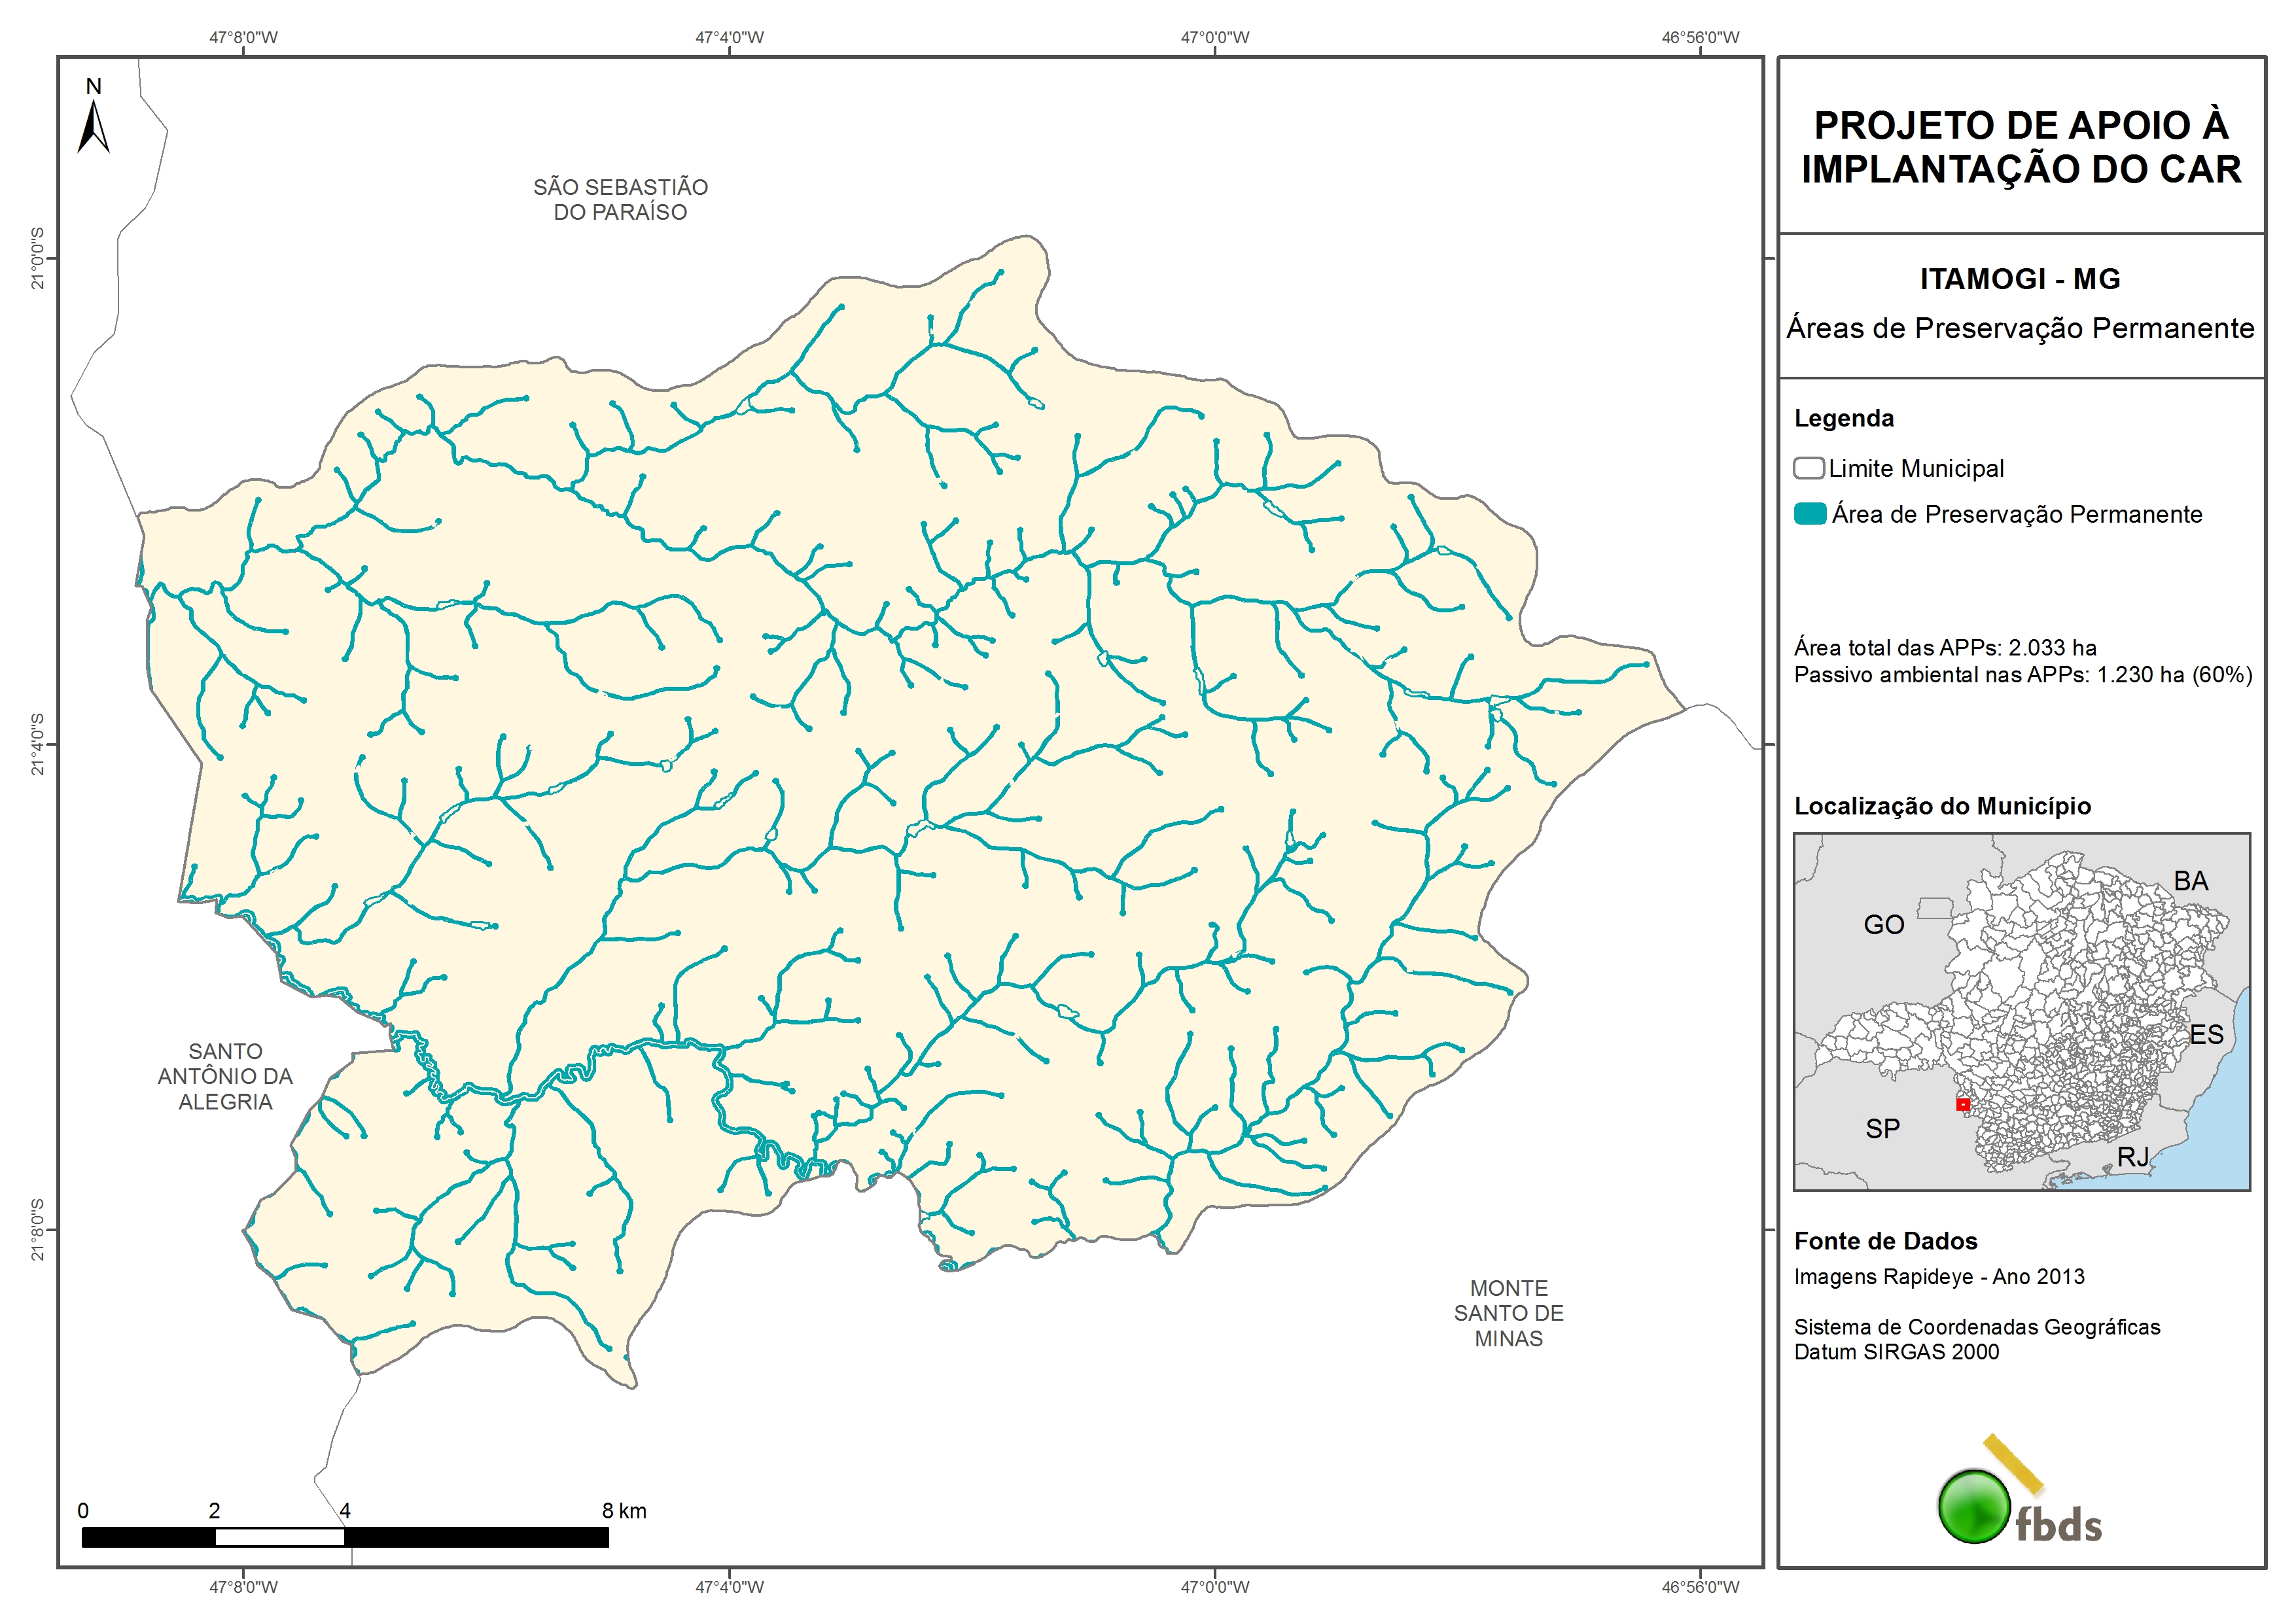Click the Monte Santo de Minas label
Screen dimensions: 2296x1623
tap(1508, 1313)
